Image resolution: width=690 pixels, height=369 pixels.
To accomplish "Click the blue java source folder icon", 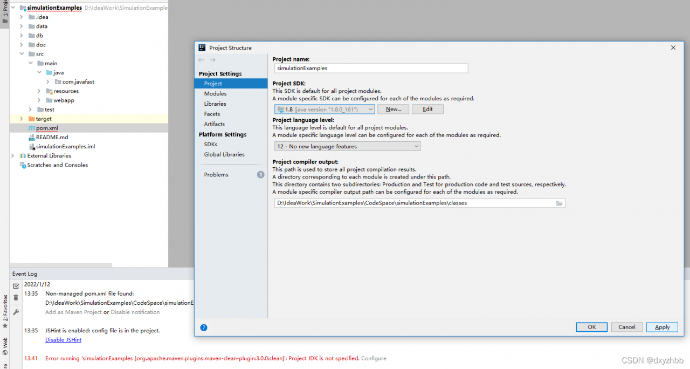I will [x=49, y=73].
